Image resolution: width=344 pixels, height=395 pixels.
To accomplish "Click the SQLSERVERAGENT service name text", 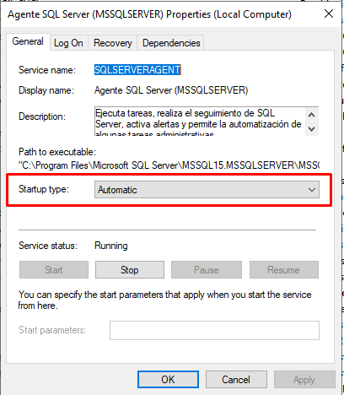I will tap(137, 70).
